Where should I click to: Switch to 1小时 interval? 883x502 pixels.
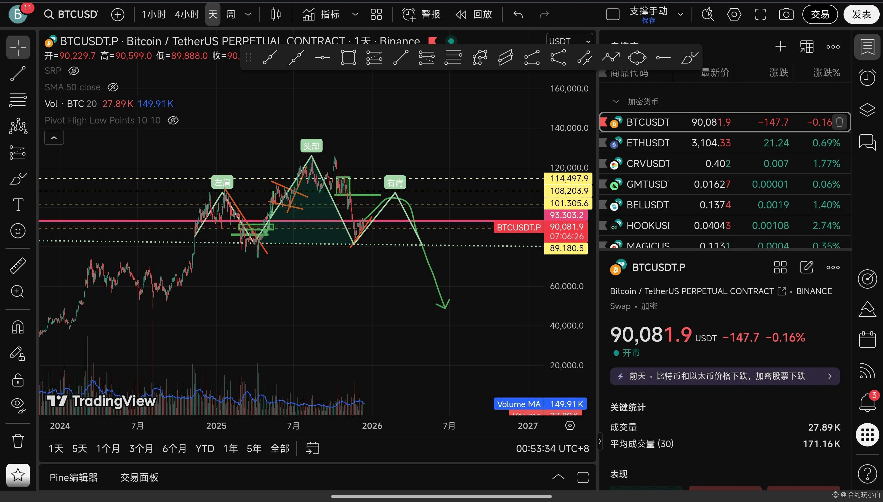pyautogui.click(x=154, y=15)
